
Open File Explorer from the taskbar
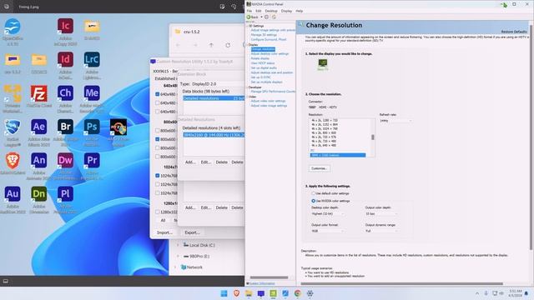click(x=249, y=293)
